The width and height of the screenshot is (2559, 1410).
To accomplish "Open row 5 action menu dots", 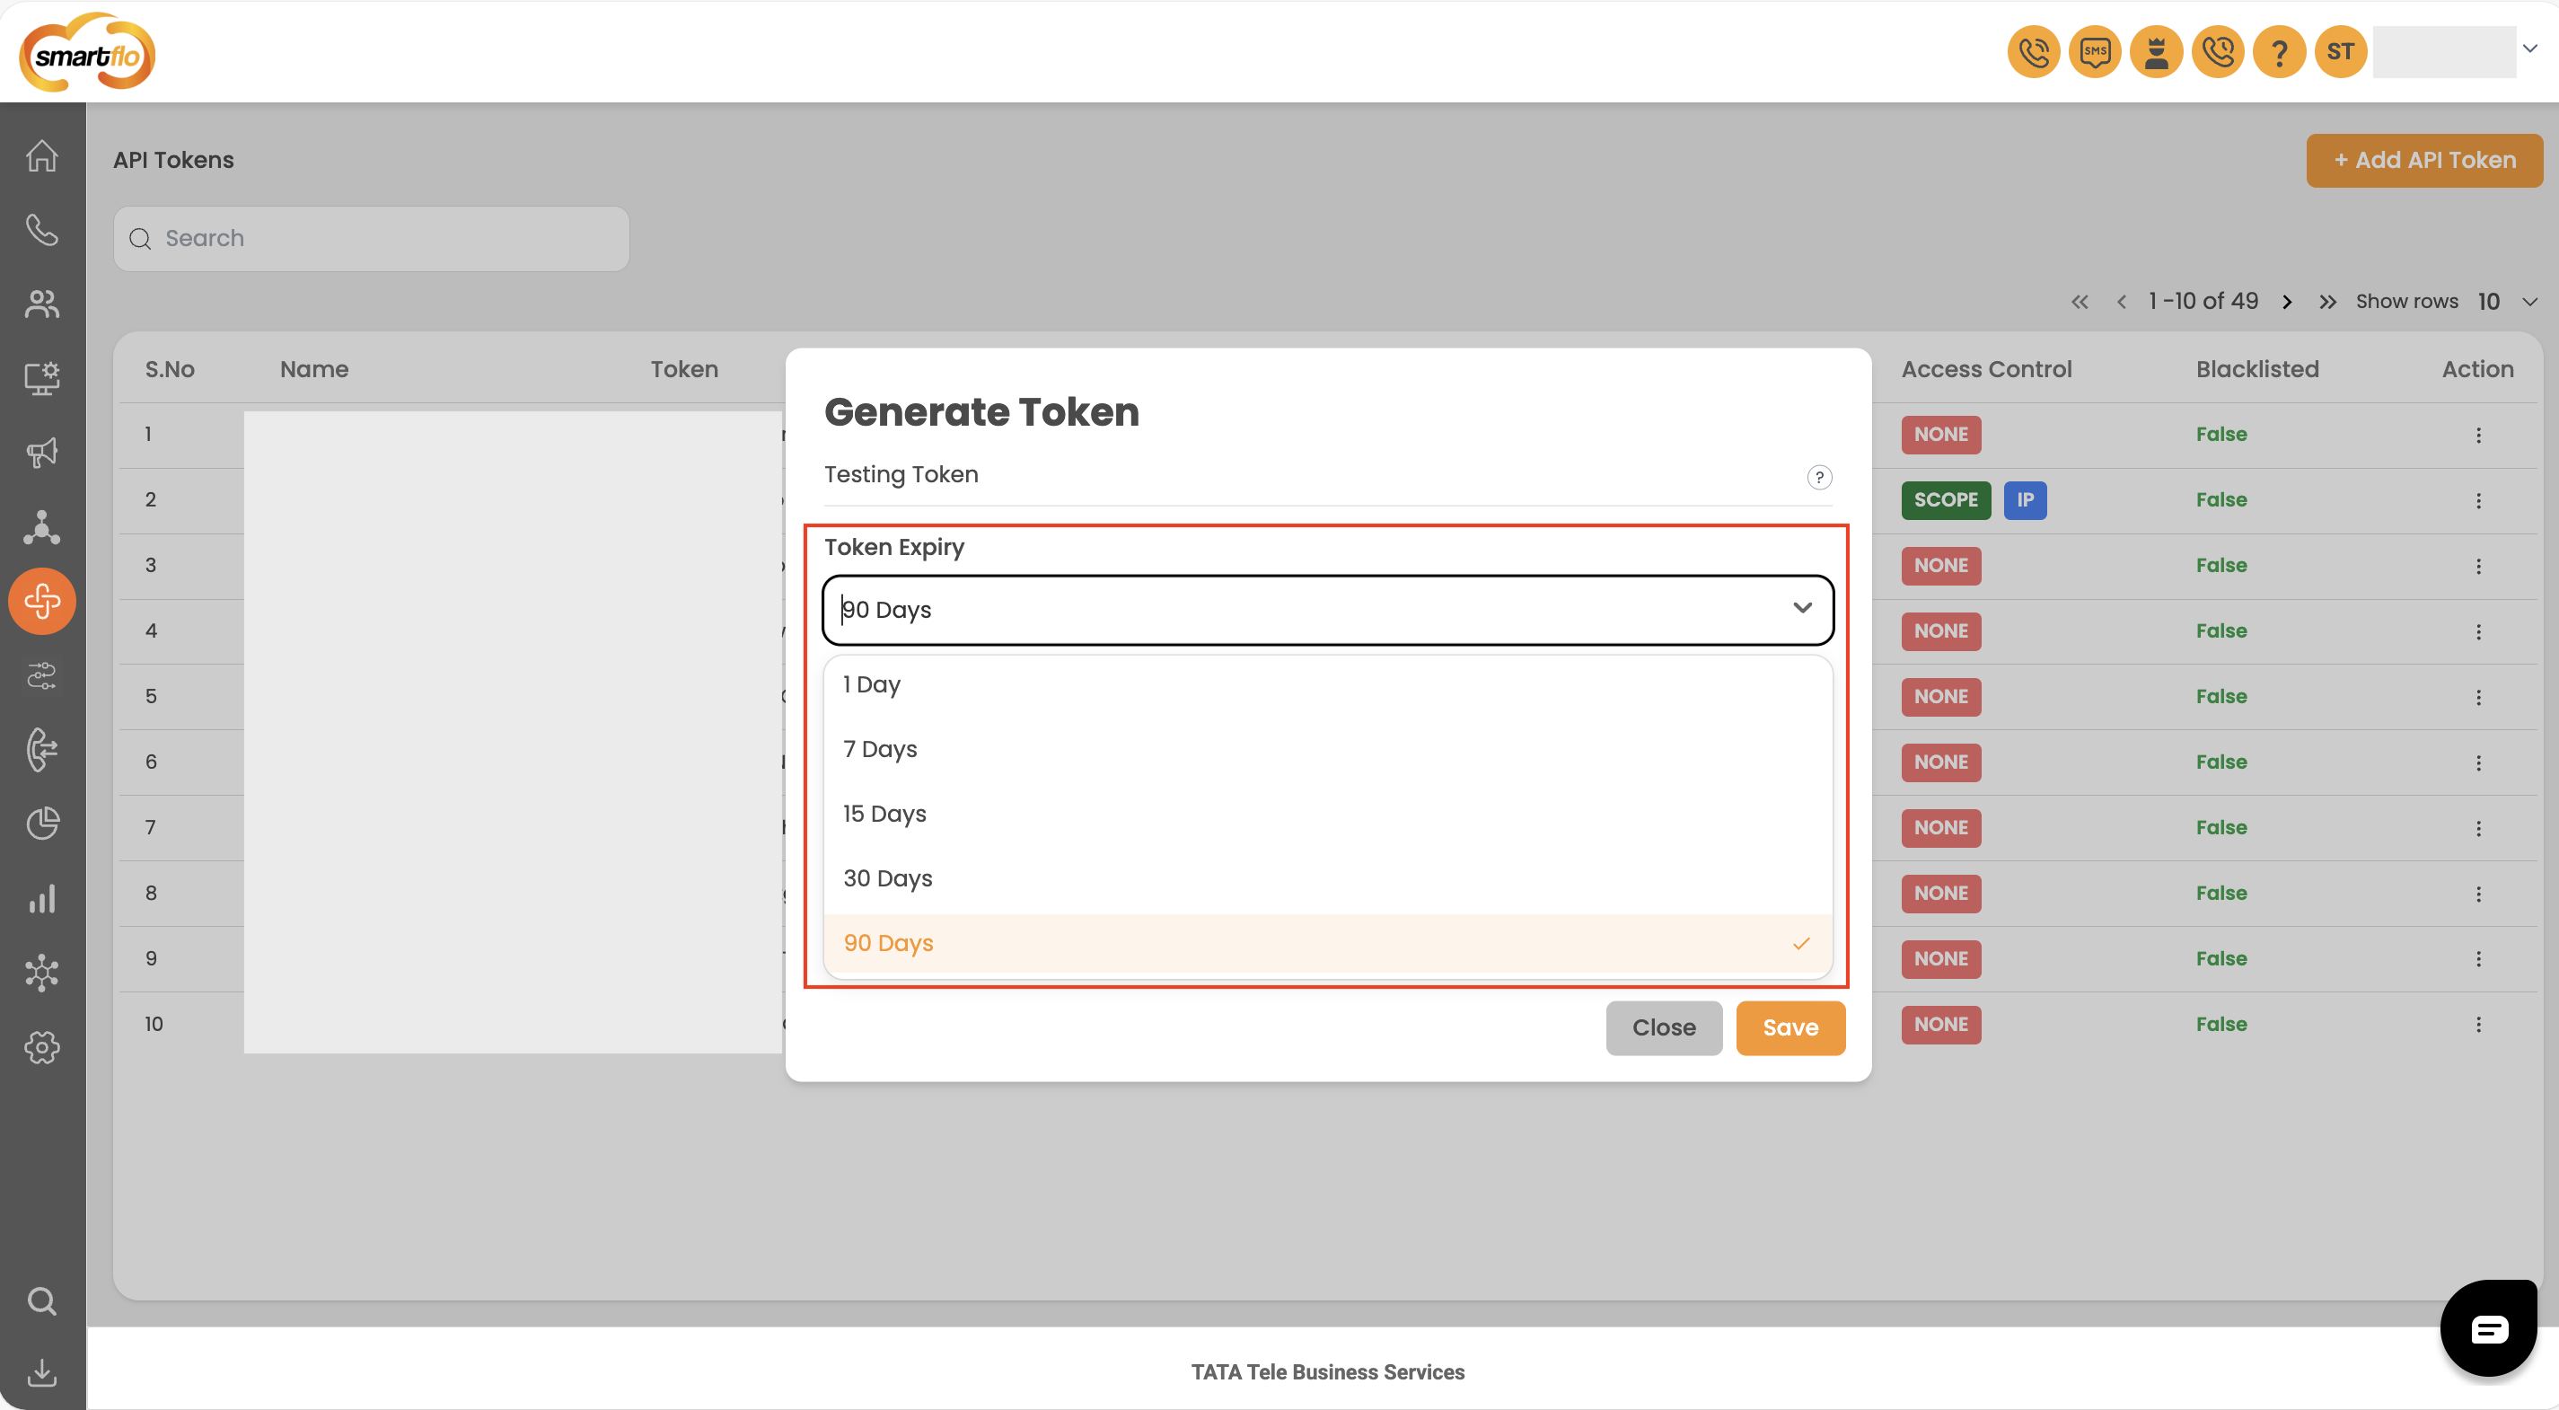I will pos(2478,698).
